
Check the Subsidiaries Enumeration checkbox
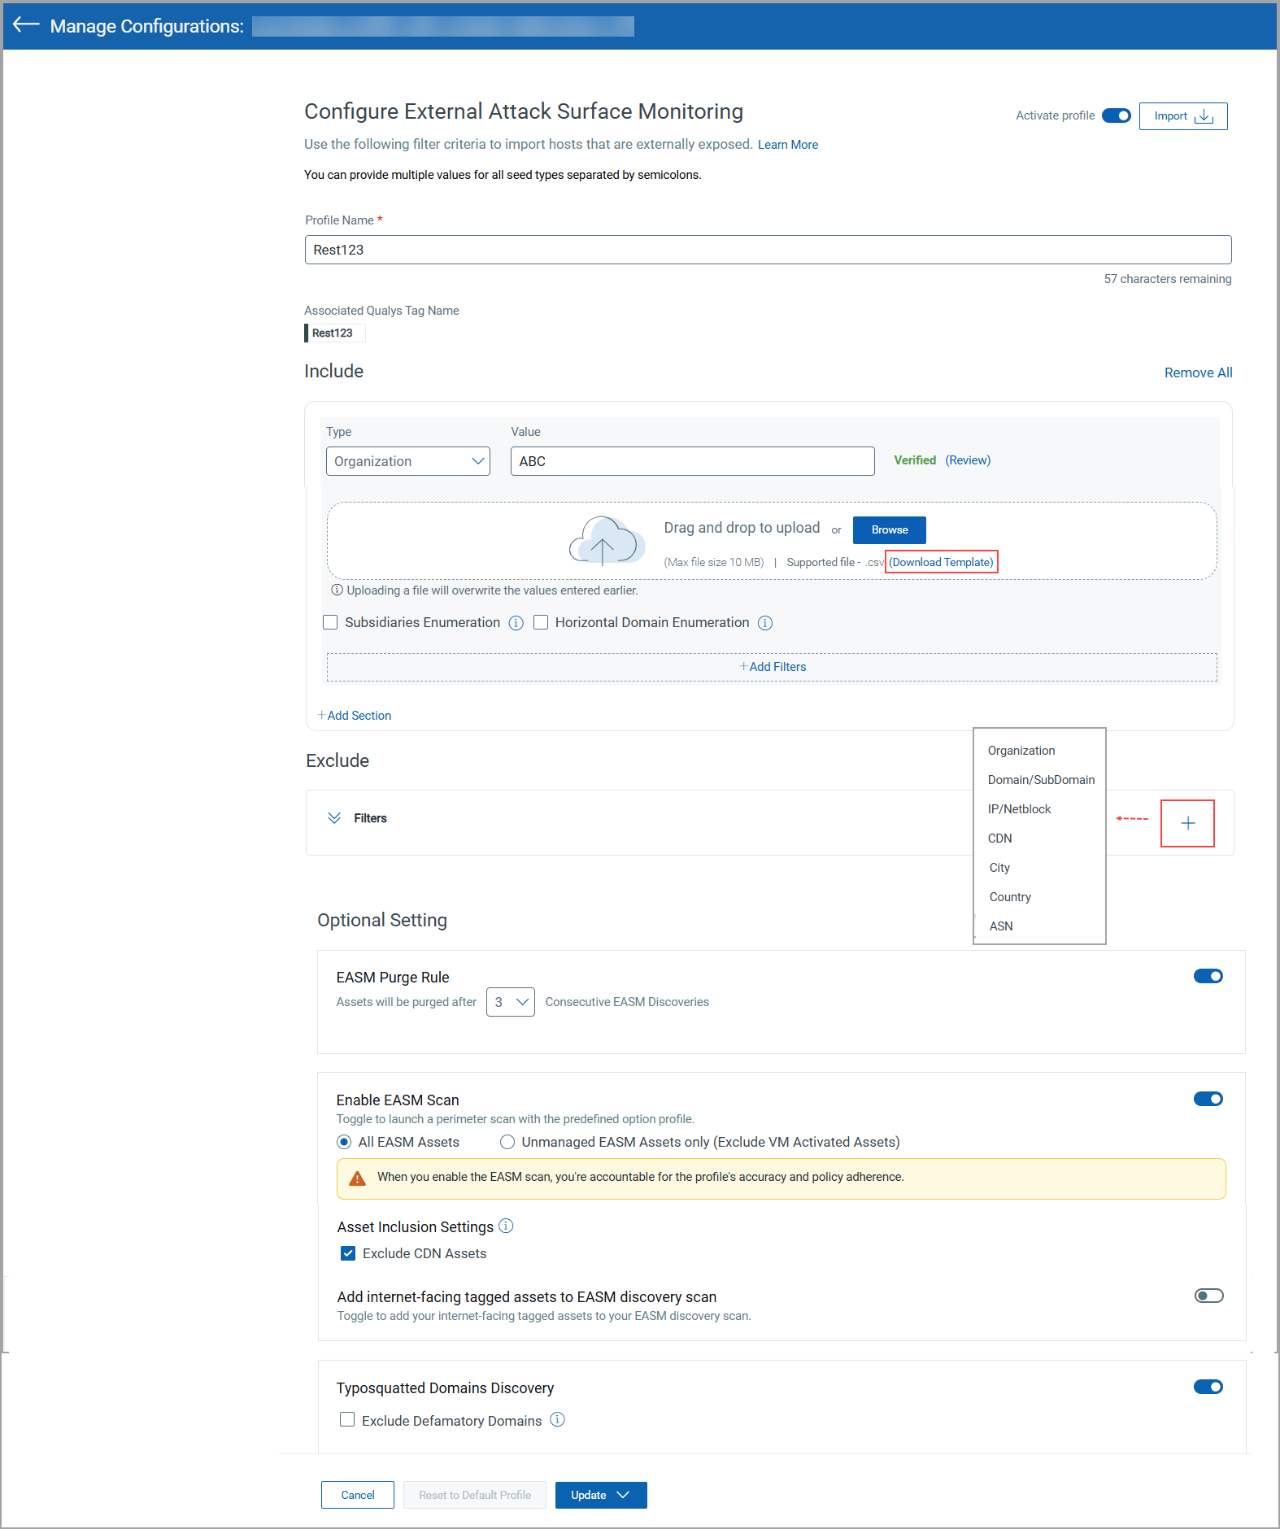[330, 622]
